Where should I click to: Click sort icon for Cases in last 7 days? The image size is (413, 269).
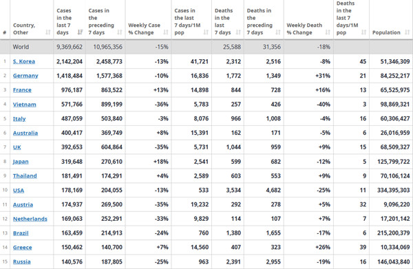pyautogui.click(x=80, y=32)
